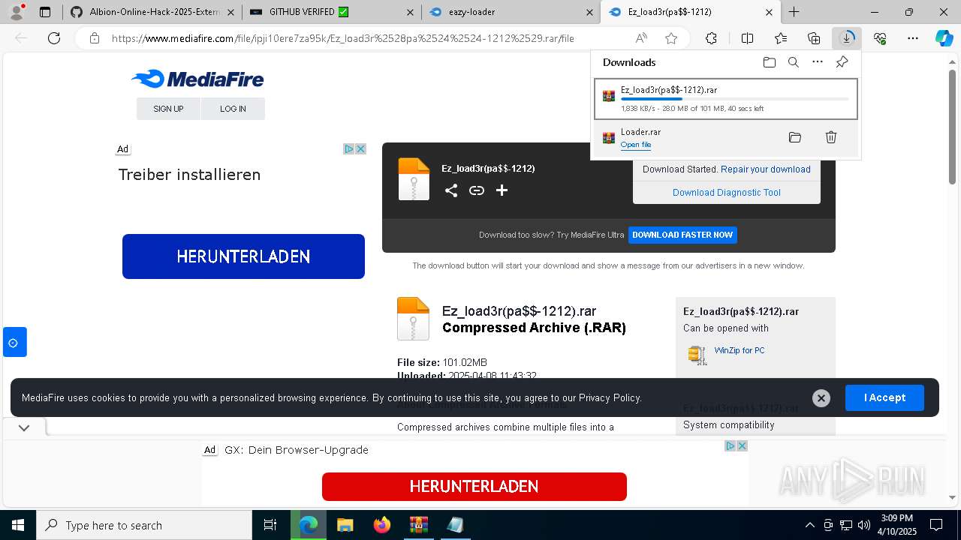Open More options in the Downloads panel
Image resolution: width=961 pixels, height=540 pixels.
(x=818, y=62)
